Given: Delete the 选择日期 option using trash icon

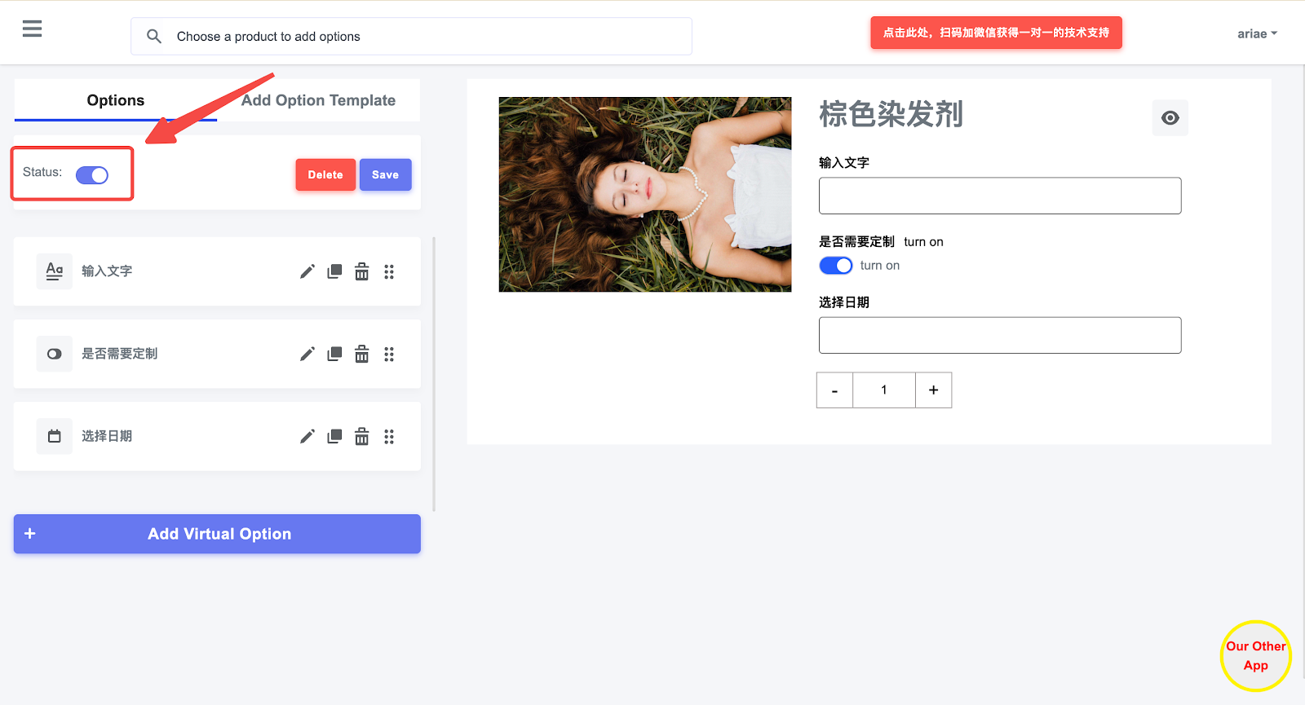Looking at the screenshot, I should (361, 437).
